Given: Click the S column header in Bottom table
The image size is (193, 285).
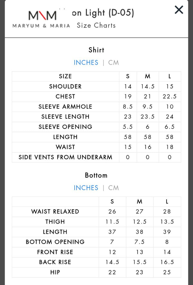Looking at the screenshot, I should coord(112,202).
